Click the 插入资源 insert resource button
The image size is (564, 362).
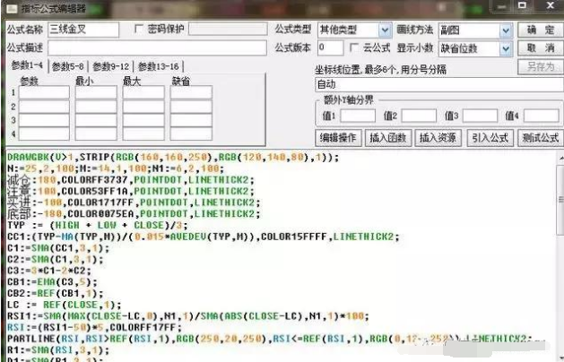438,138
